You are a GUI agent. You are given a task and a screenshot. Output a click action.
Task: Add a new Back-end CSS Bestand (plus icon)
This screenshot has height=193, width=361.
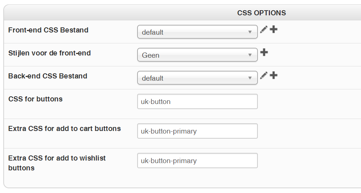[x=274, y=76]
